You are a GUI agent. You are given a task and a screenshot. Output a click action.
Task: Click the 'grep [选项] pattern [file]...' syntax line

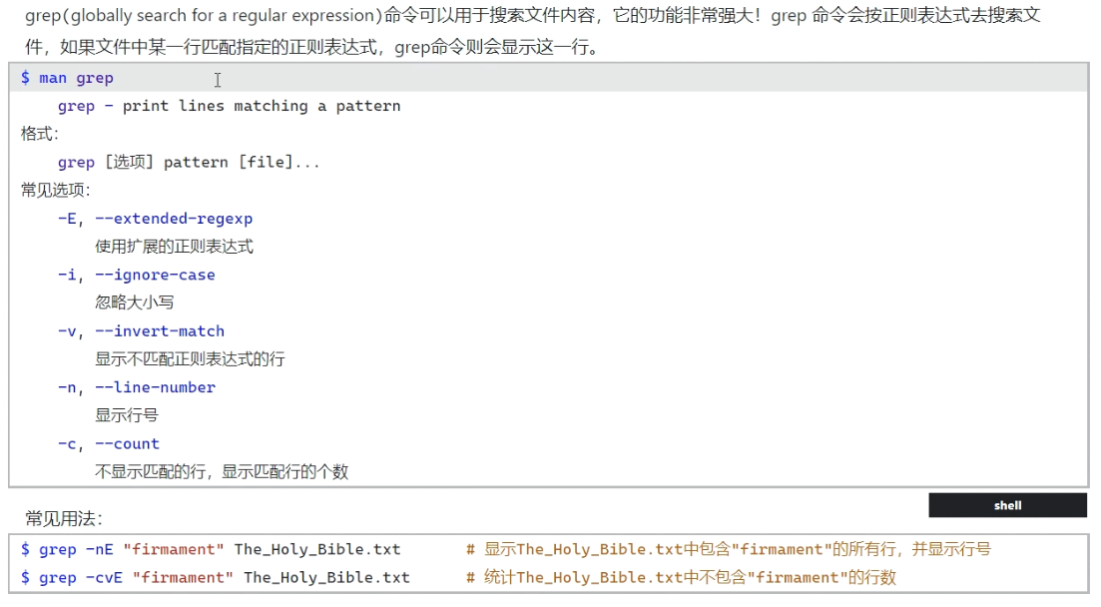(x=189, y=163)
